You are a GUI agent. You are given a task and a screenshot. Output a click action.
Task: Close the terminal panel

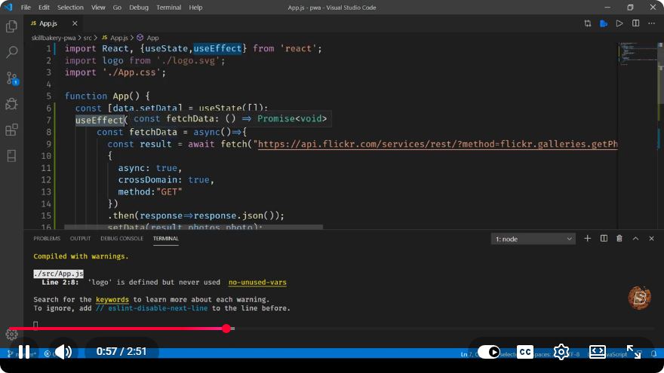pyautogui.click(x=652, y=239)
